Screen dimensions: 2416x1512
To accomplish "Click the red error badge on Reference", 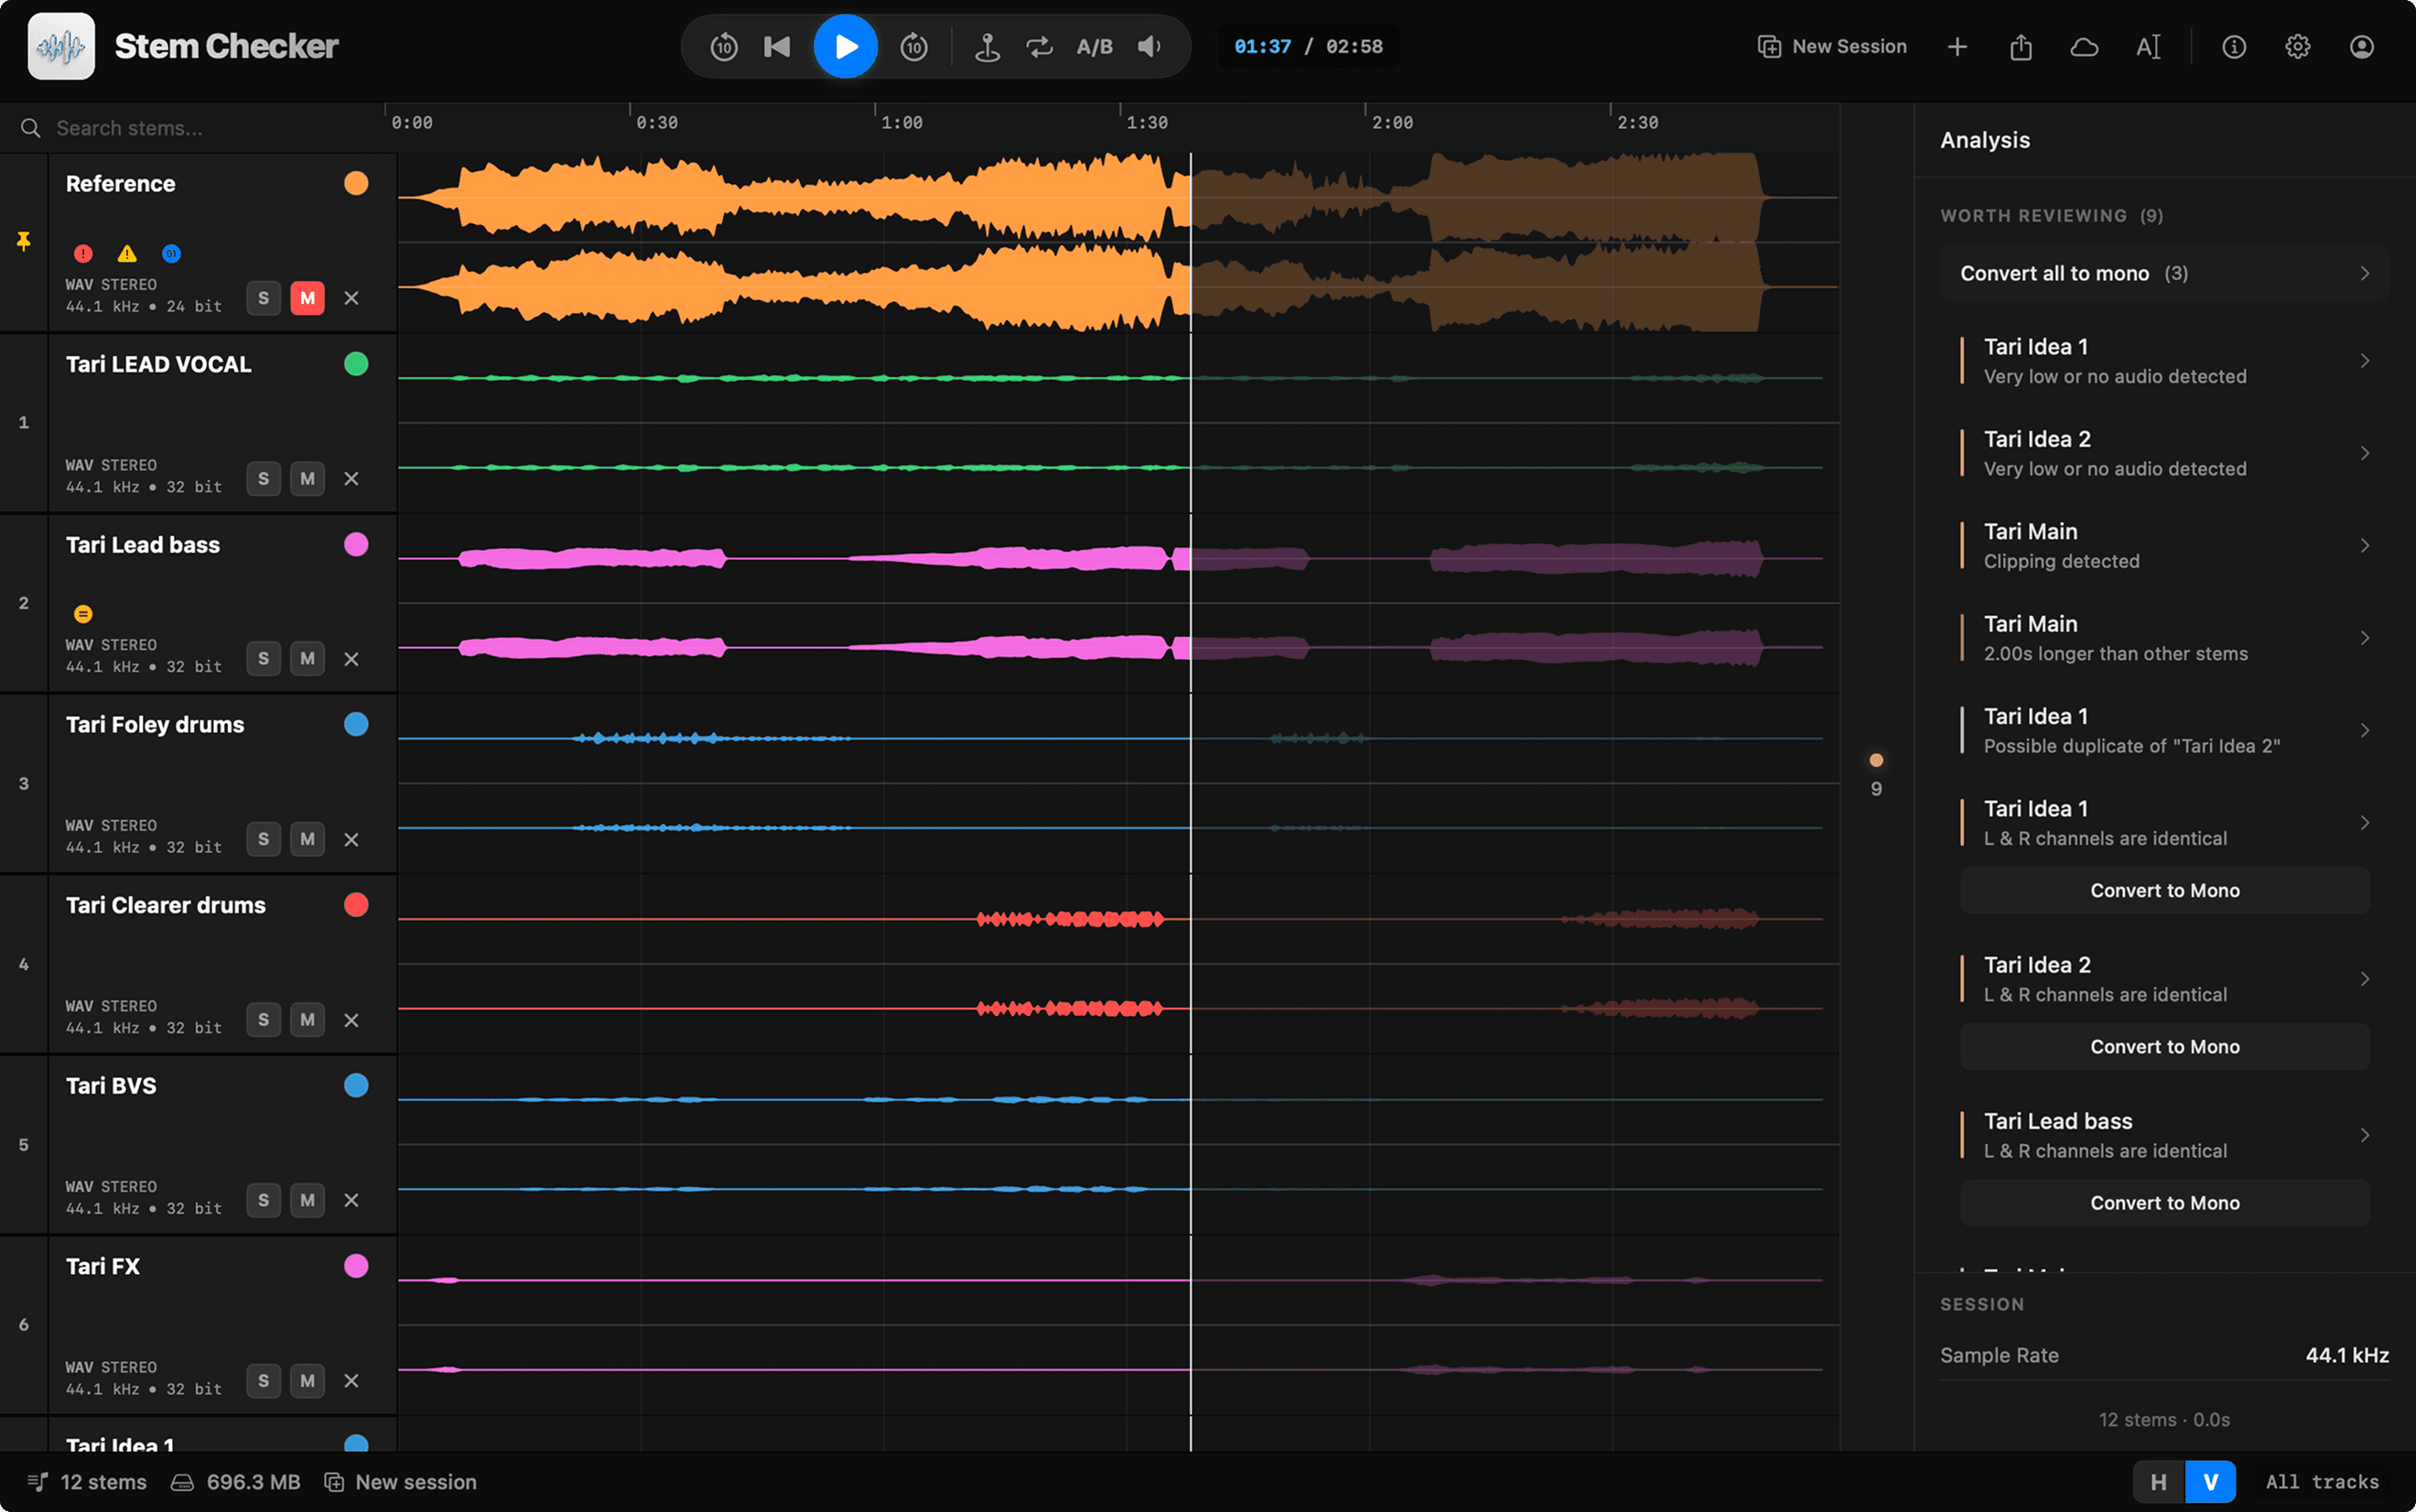I will coord(83,254).
